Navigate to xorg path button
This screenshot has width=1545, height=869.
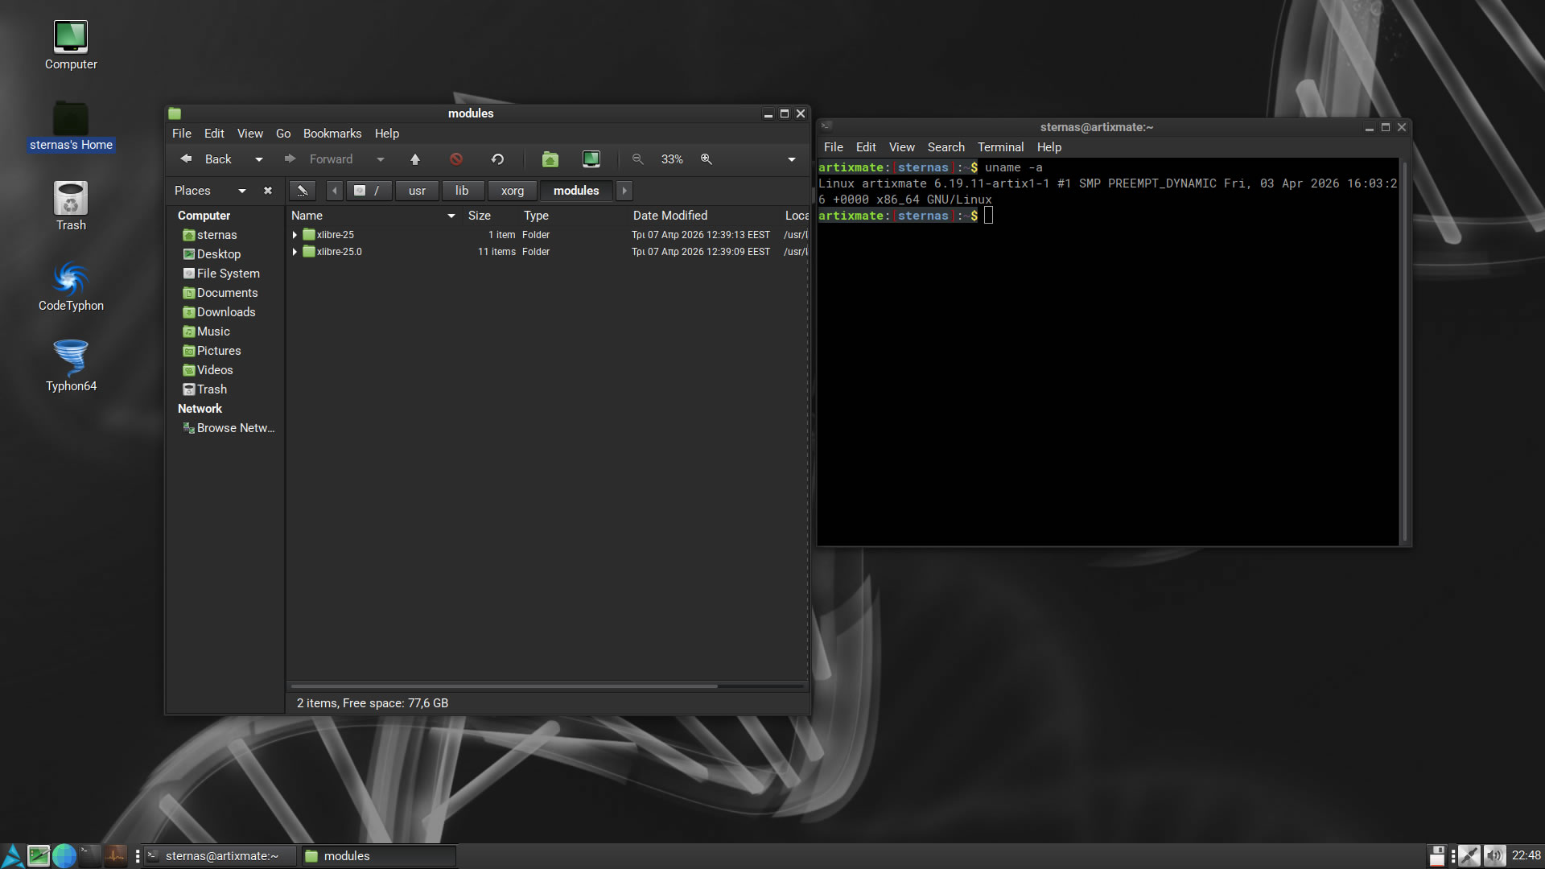512,191
